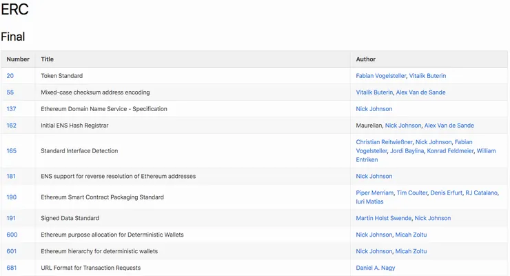
Task: Click ERC 600 number link
Action: pos(12,235)
